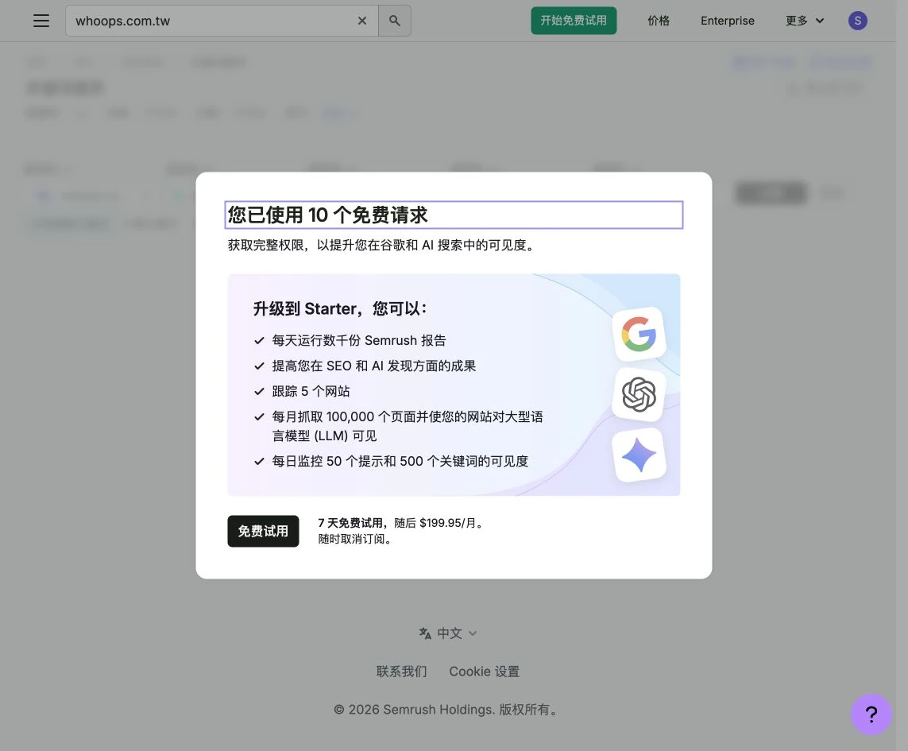Open the Enterprise menu item
The width and height of the screenshot is (908, 751).
click(728, 21)
